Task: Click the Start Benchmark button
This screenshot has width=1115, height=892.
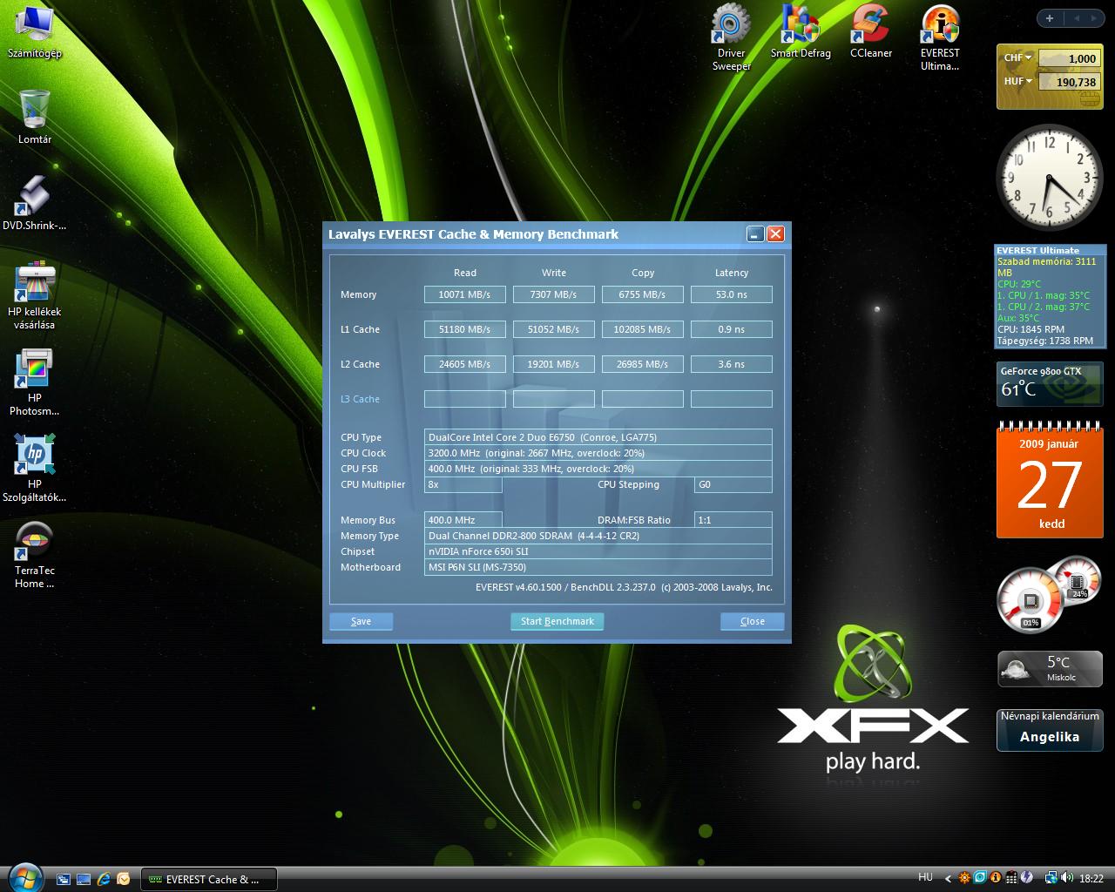Action: (557, 621)
